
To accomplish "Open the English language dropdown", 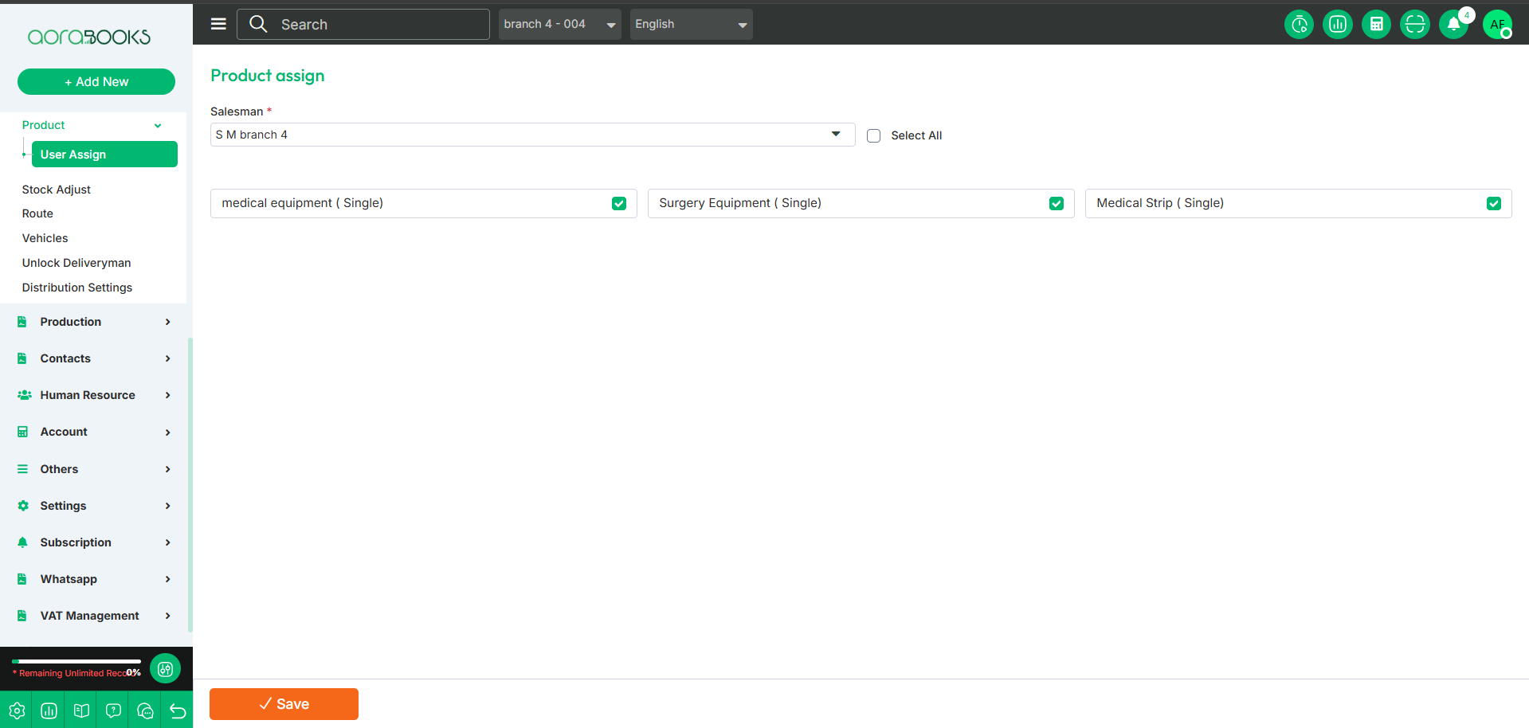I will click(x=691, y=25).
